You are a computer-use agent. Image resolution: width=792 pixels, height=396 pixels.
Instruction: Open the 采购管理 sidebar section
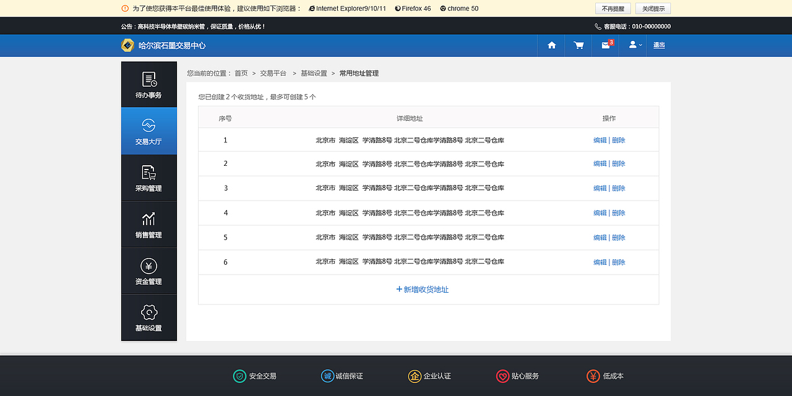tap(148, 178)
